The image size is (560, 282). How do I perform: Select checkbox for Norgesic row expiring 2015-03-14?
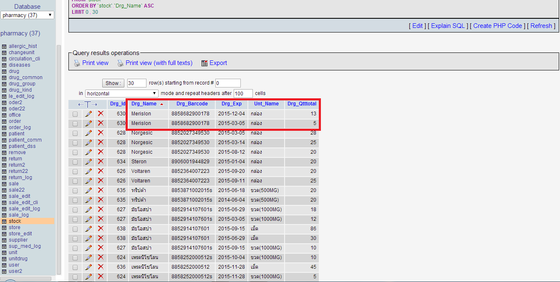tap(75, 142)
